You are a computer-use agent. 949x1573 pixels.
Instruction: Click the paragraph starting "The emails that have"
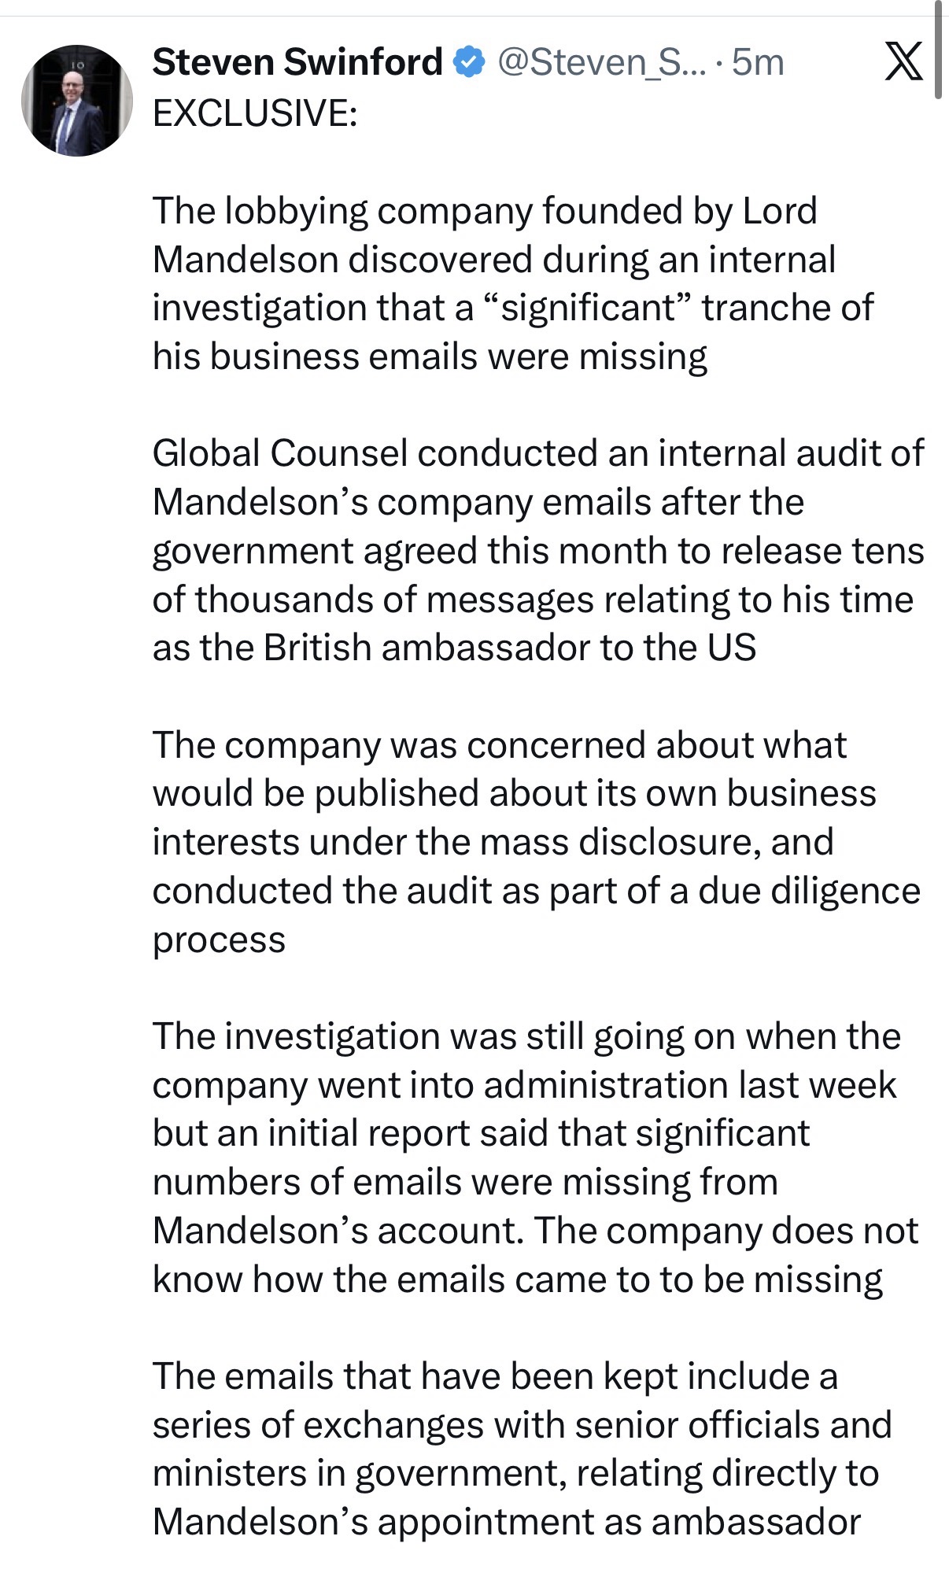point(519,1449)
